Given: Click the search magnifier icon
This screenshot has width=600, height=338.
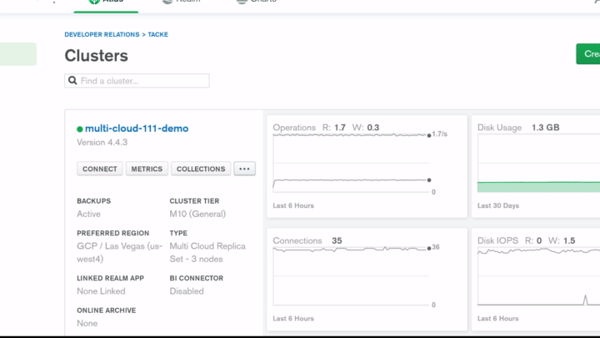Looking at the screenshot, I should pos(72,80).
